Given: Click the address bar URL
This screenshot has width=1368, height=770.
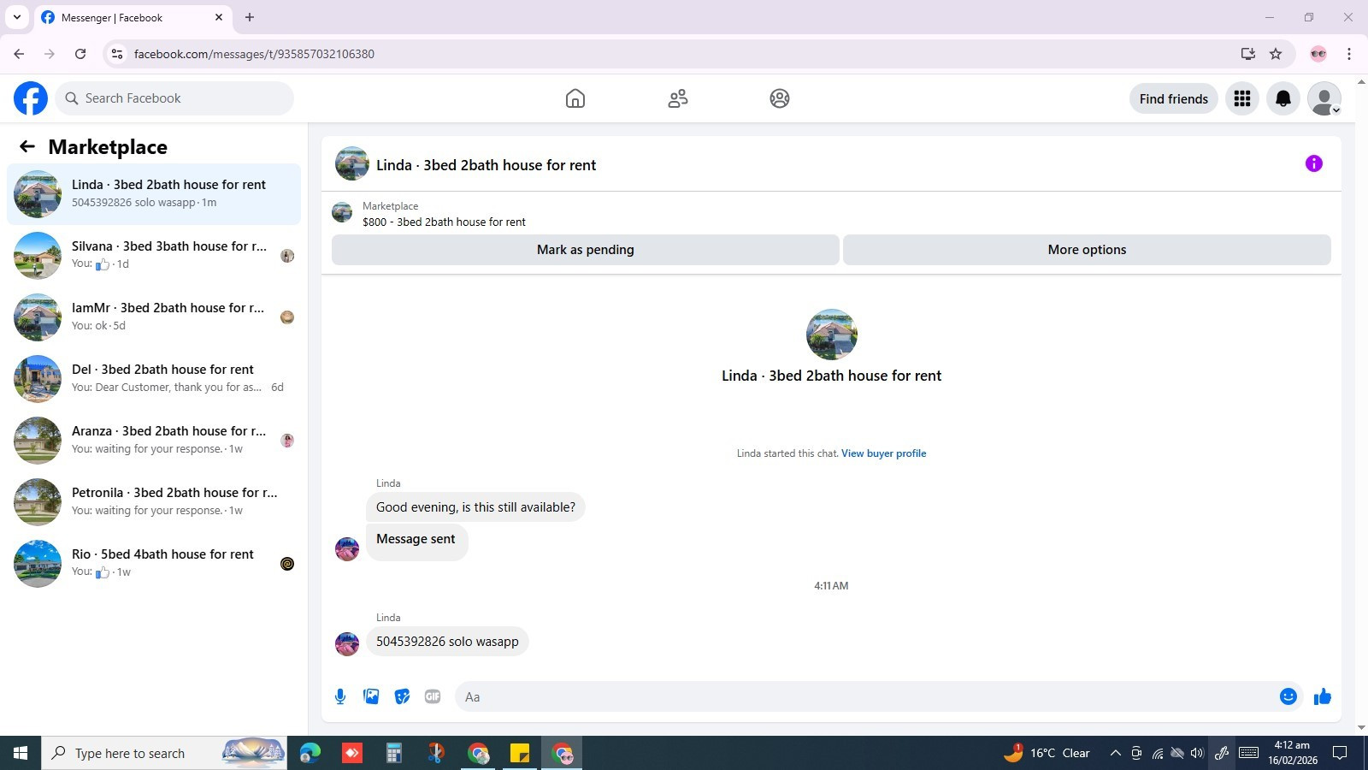Looking at the screenshot, I should 254,54.
